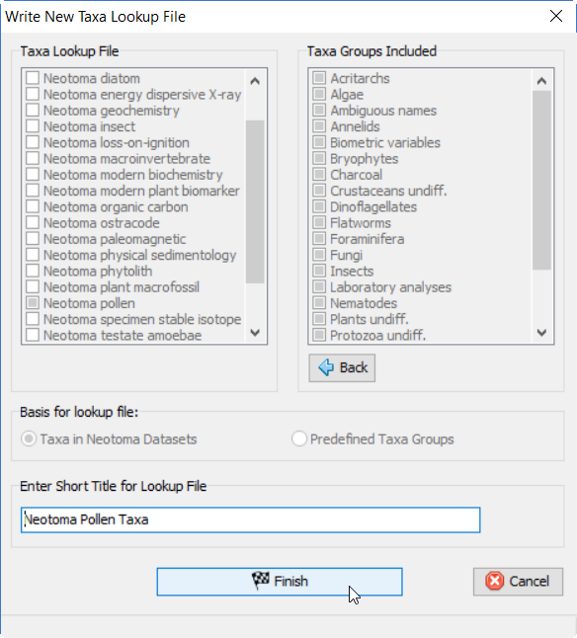
Task: Click the Short Title text field
Action: coord(250,520)
